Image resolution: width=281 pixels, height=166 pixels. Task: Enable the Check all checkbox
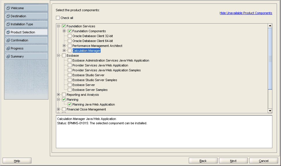click(x=58, y=18)
